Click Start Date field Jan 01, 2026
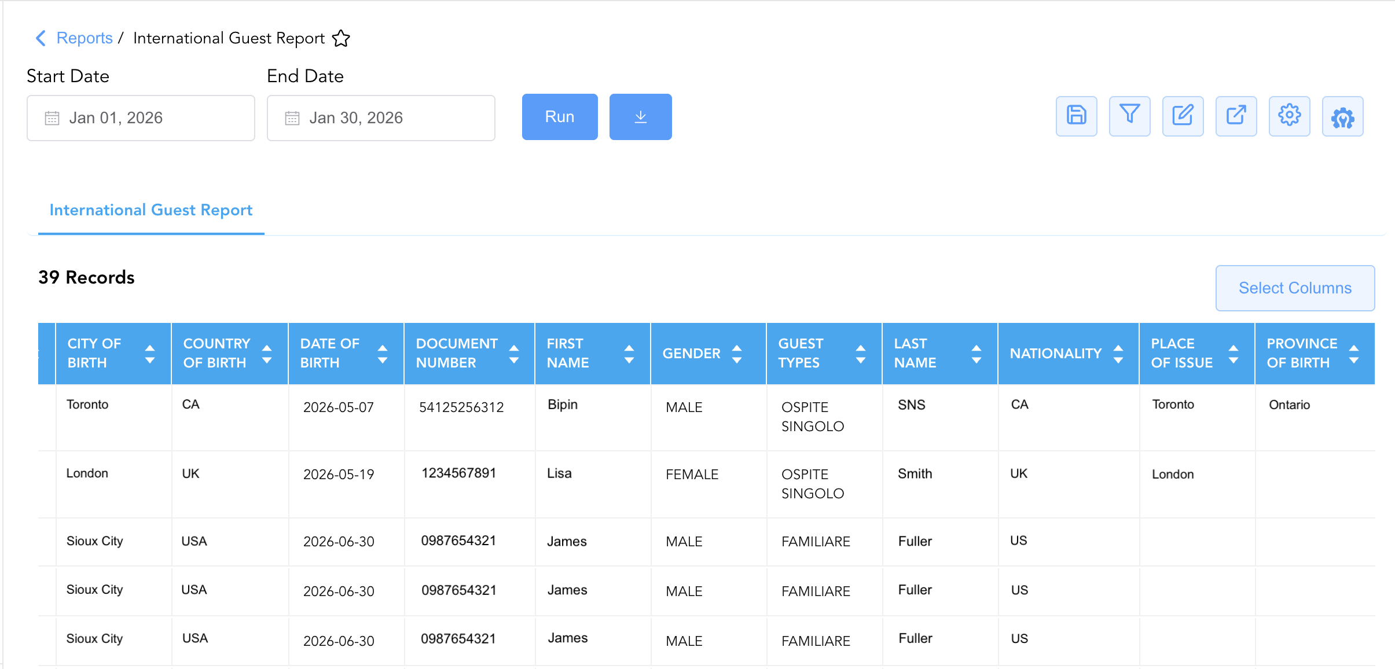1395x669 pixels. 141,118
